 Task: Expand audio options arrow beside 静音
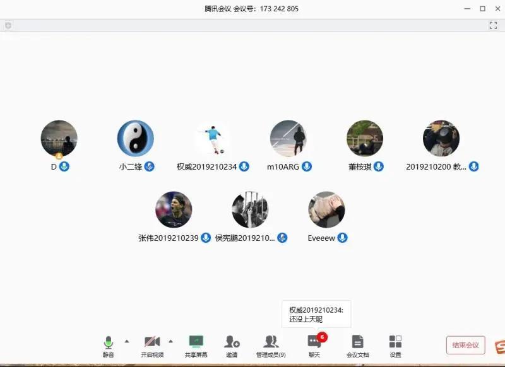pyautogui.click(x=127, y=341)
